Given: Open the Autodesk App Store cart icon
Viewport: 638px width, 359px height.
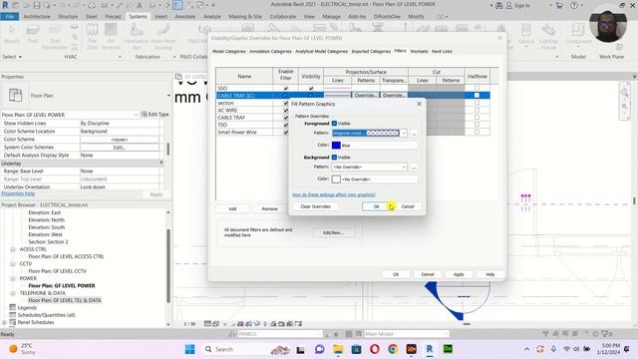Looking at the screenshot, I should coord(559,5).
